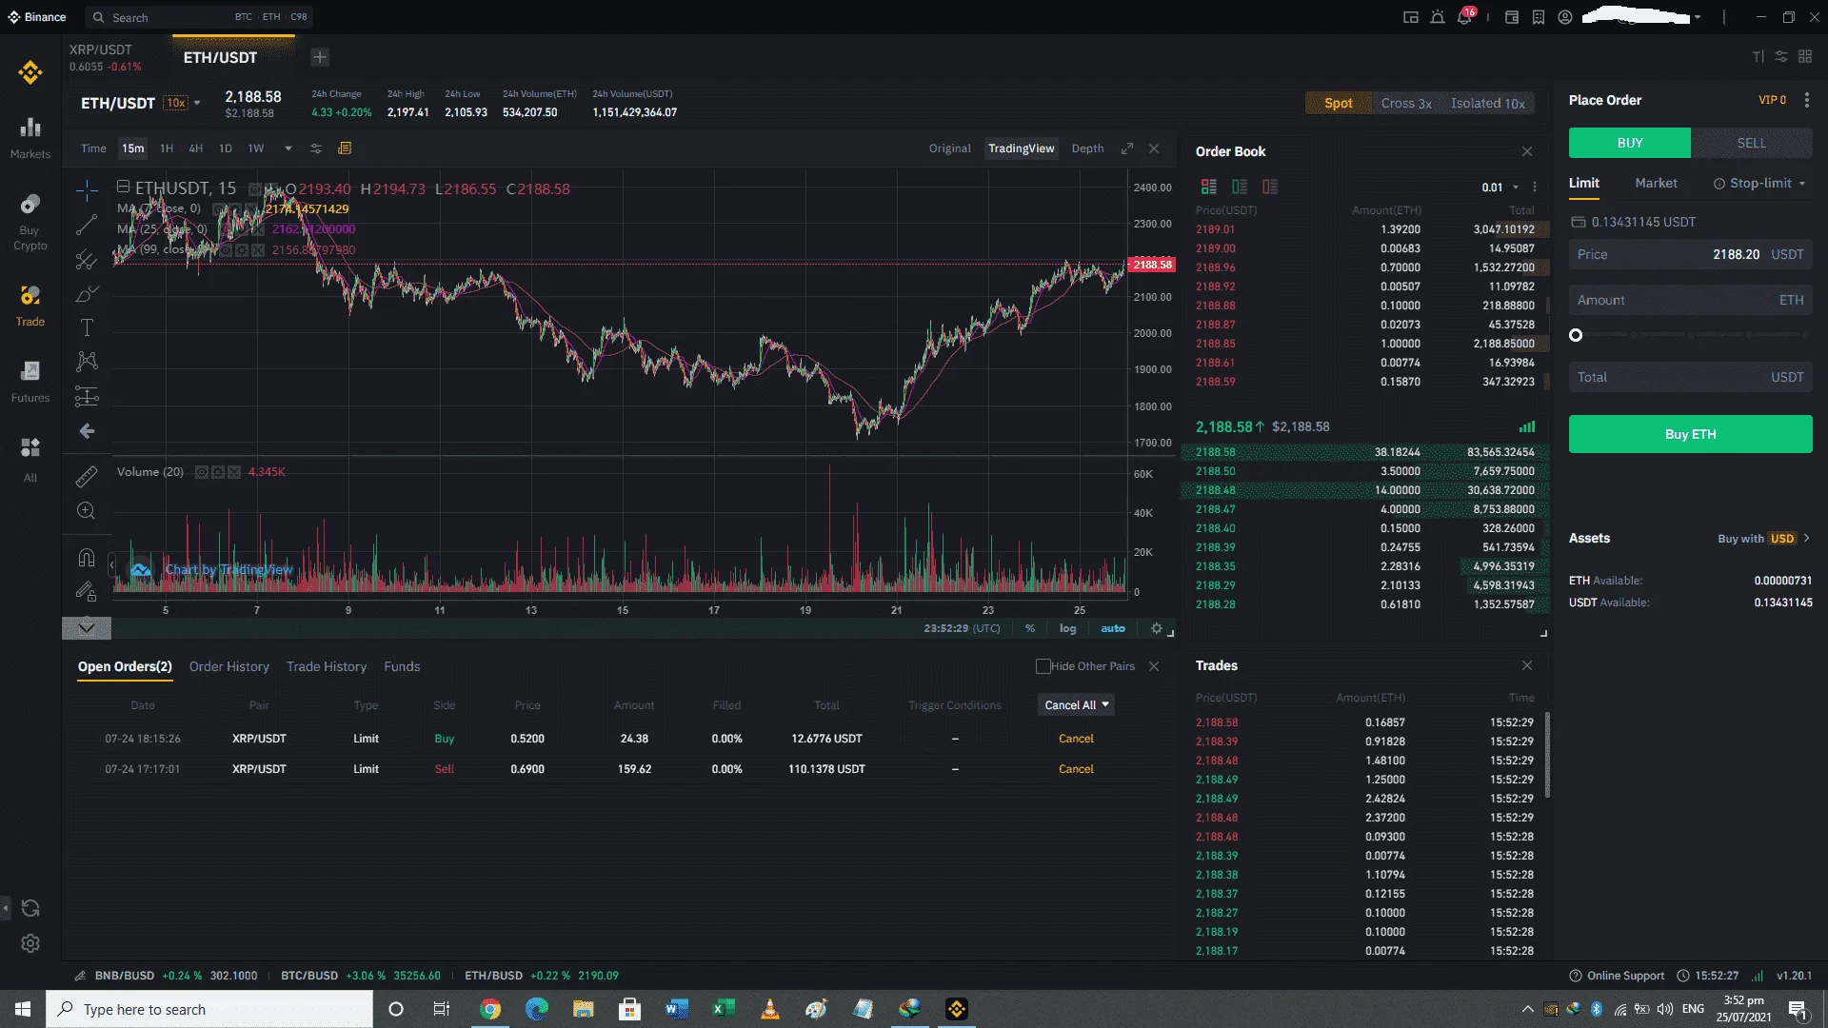The height and width of the screenshot is (1028, 1828).
Task: Expand the Cancel All dropdown
Action: pos(1076,705)
